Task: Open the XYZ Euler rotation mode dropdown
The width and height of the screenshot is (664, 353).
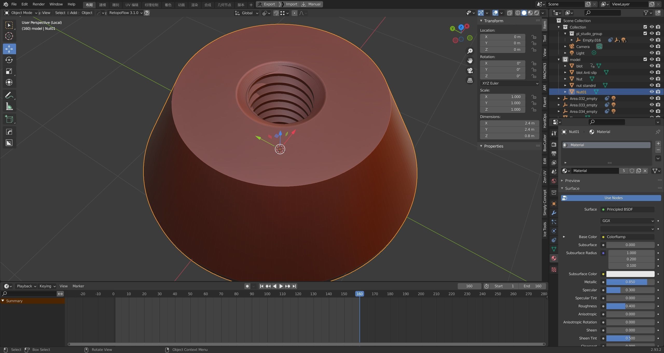Action: pos(509,83)
